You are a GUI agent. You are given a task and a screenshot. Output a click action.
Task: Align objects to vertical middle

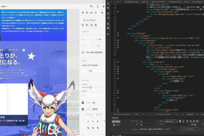[x=87, y=13]
